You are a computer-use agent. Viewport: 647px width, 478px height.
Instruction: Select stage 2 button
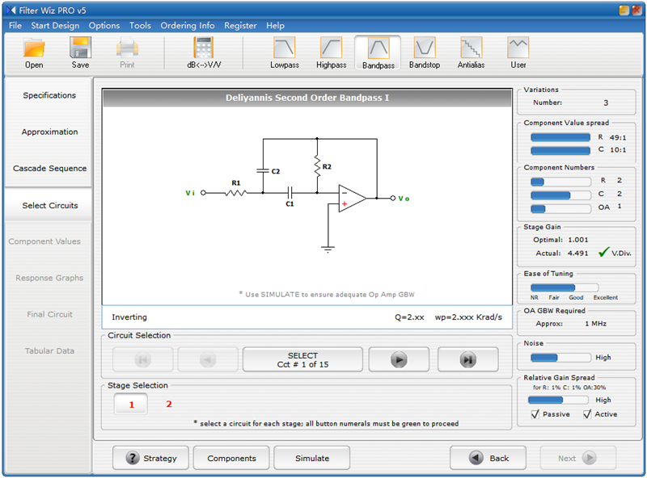pyautogui.click(x=169, y=405)
